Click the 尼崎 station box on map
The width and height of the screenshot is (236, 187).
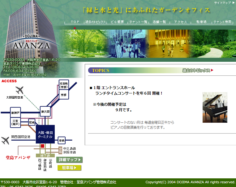tap(32, 122)
